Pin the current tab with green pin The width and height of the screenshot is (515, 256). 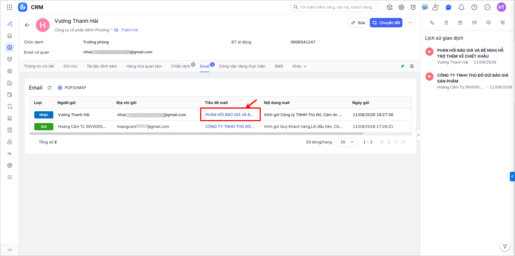(x=402, y=66)
